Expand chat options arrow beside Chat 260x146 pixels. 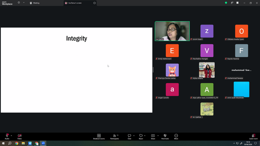[x=134, y=135]
